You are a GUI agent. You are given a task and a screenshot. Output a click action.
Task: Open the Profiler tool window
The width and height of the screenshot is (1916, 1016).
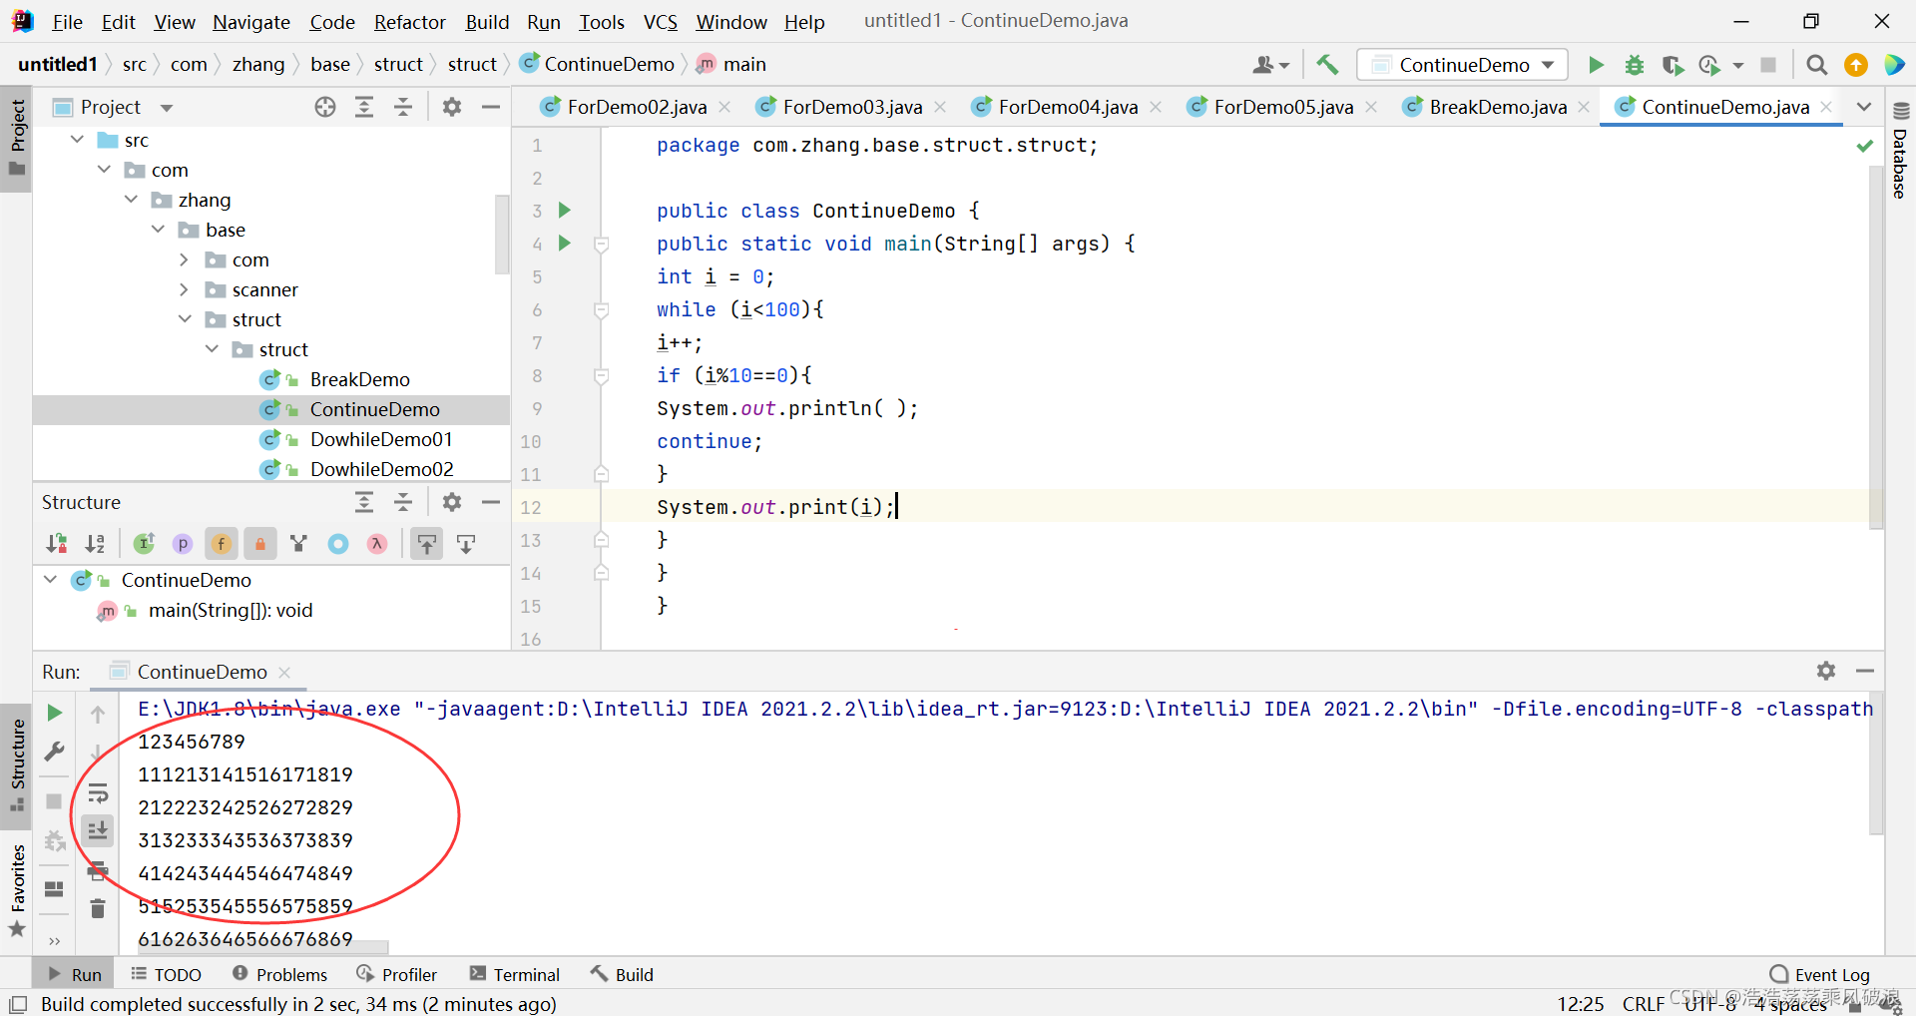[397, 974]
